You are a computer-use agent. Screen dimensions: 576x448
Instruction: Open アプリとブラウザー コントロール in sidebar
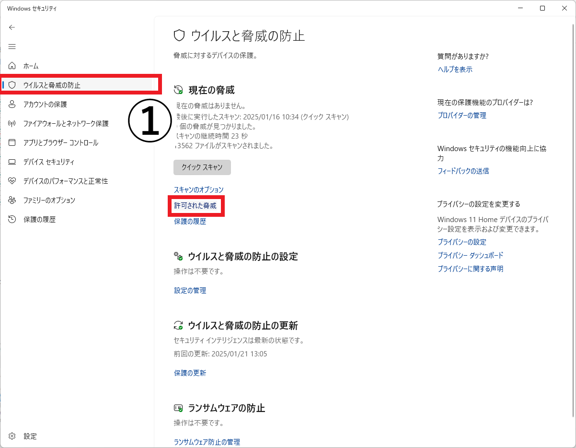click(x=60, y=142)
